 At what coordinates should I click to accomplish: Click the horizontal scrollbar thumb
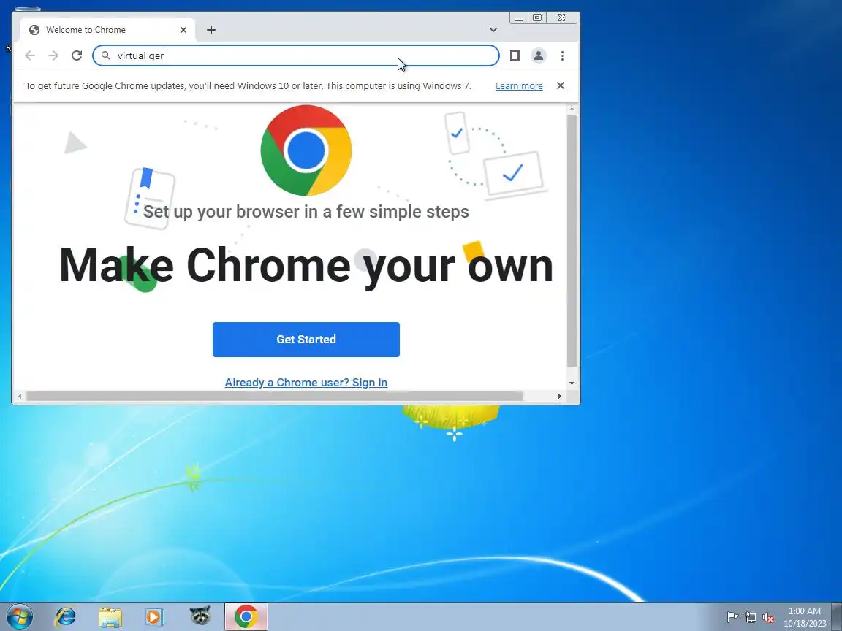coord(274,396)
